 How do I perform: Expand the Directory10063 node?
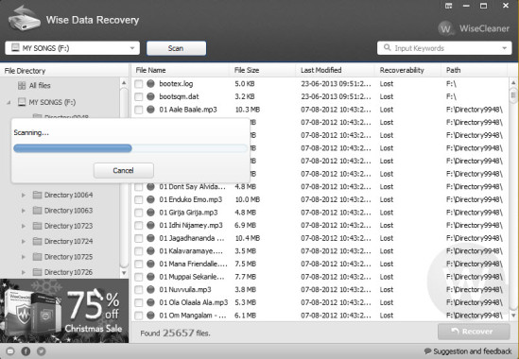click(24, 211)
